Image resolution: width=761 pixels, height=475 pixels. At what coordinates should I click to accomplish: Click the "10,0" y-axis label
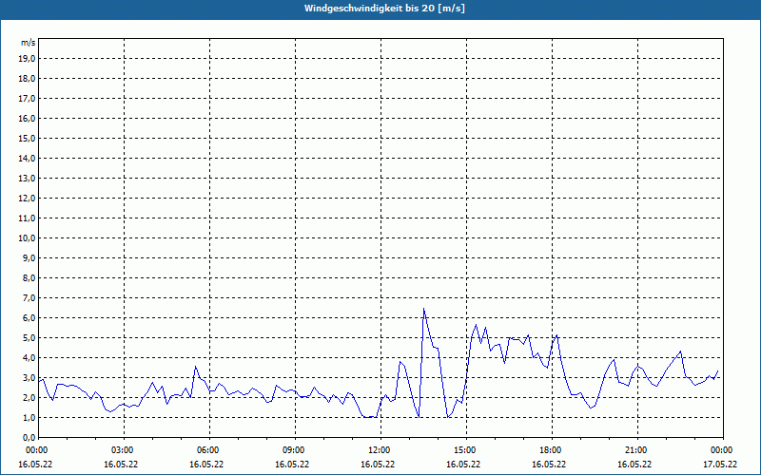pyautogui.click(x=27, y=238)
